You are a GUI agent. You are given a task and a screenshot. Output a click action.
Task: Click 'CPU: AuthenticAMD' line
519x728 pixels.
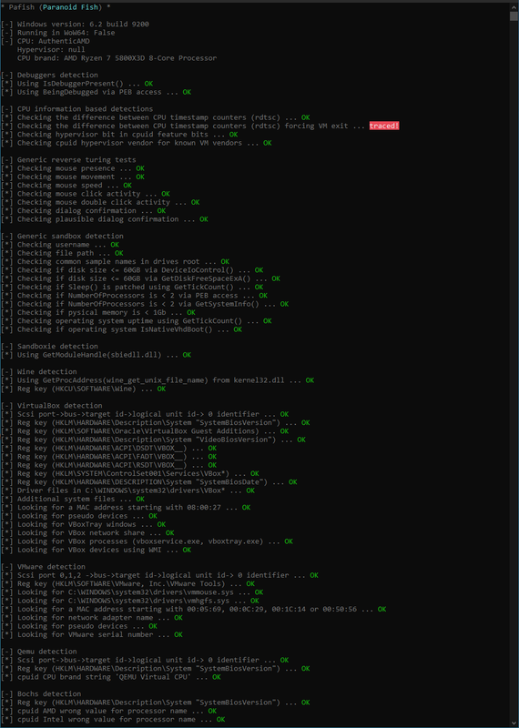click(46, 41)
